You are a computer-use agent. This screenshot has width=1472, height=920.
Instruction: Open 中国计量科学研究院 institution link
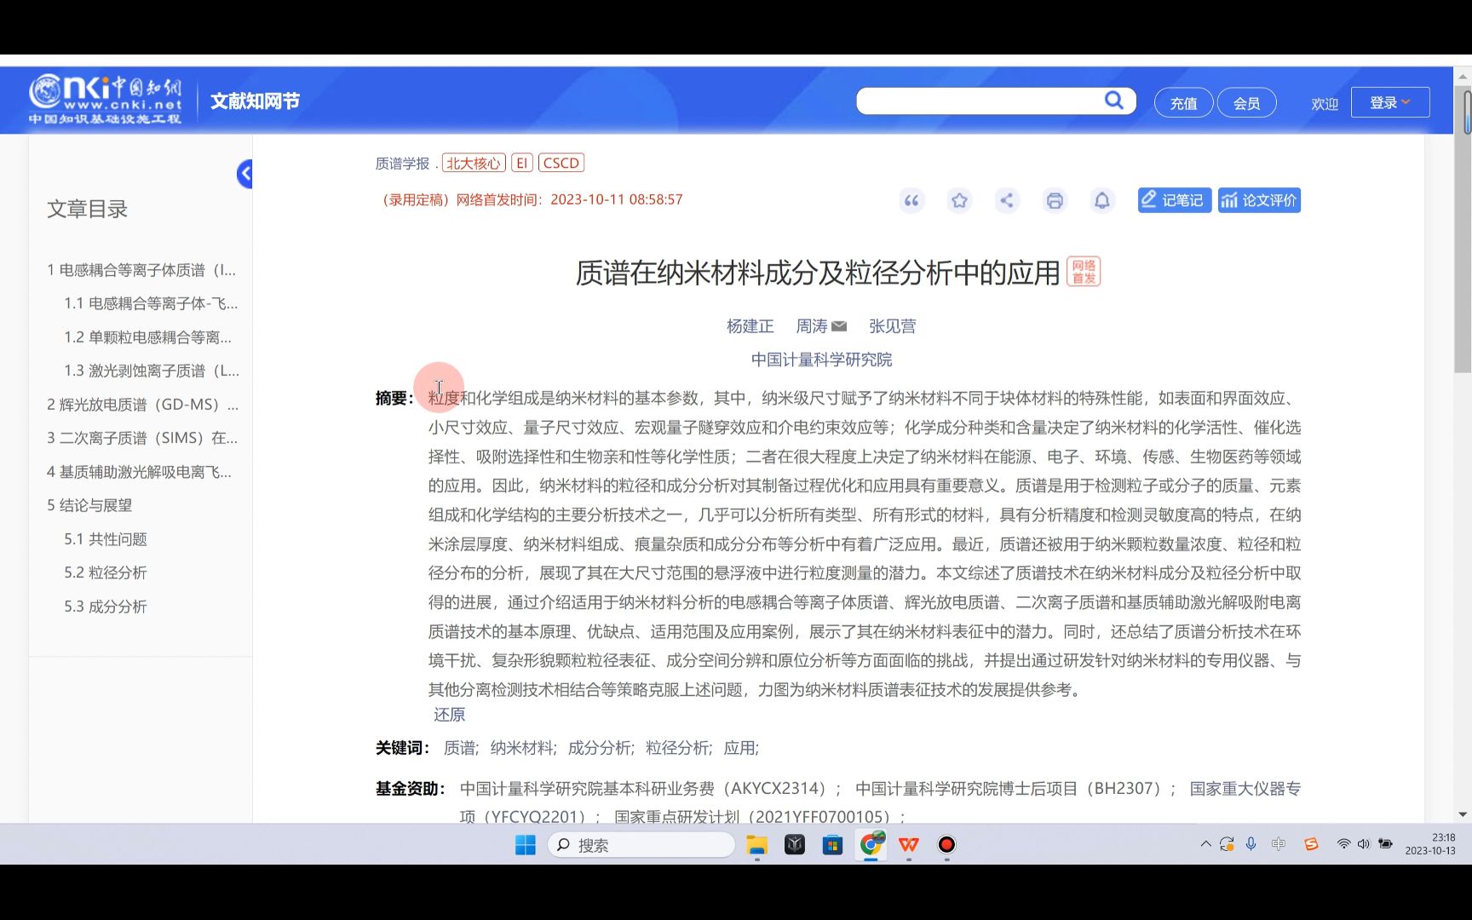[x=821, y=359]
